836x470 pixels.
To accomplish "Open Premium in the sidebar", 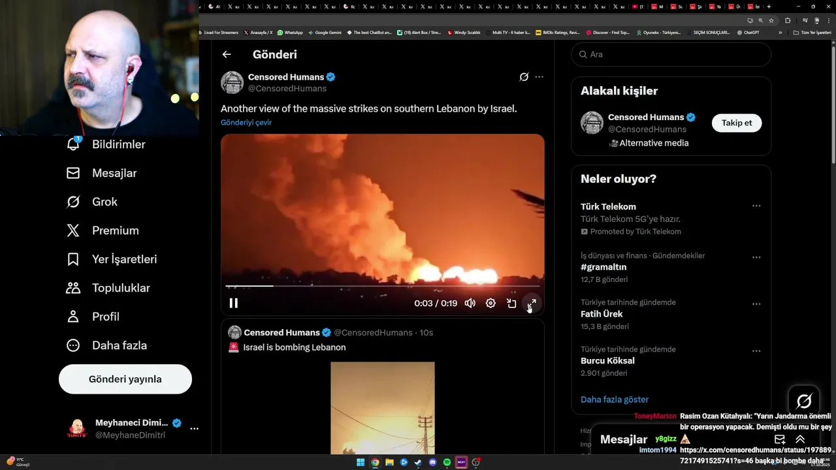I will [102, 230].
